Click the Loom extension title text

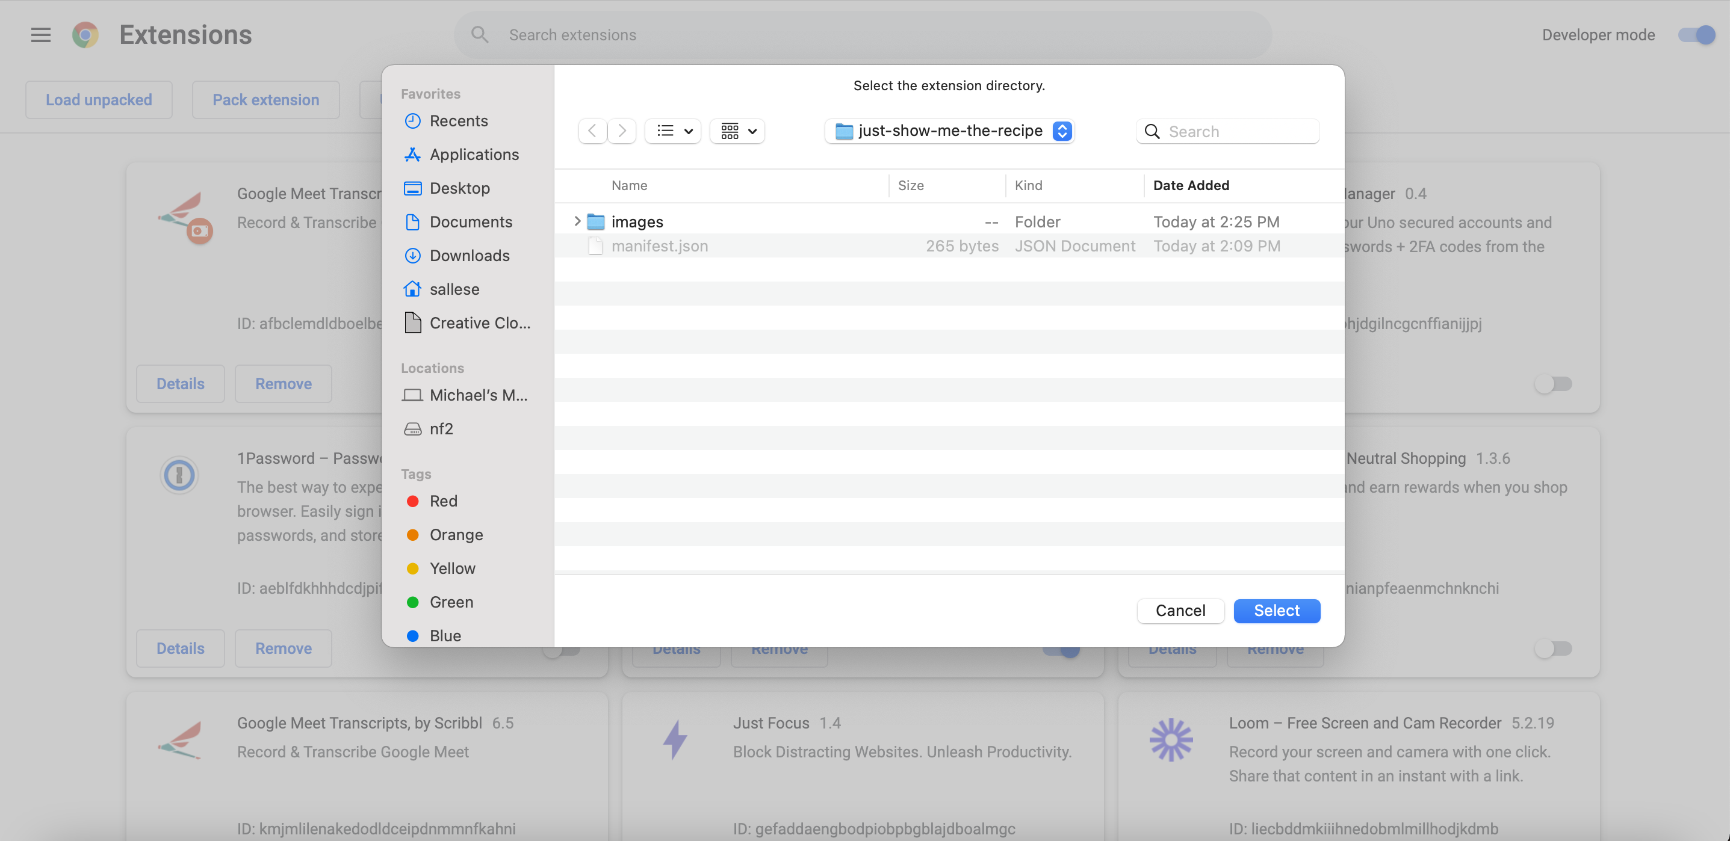(x=1365, y=723)
